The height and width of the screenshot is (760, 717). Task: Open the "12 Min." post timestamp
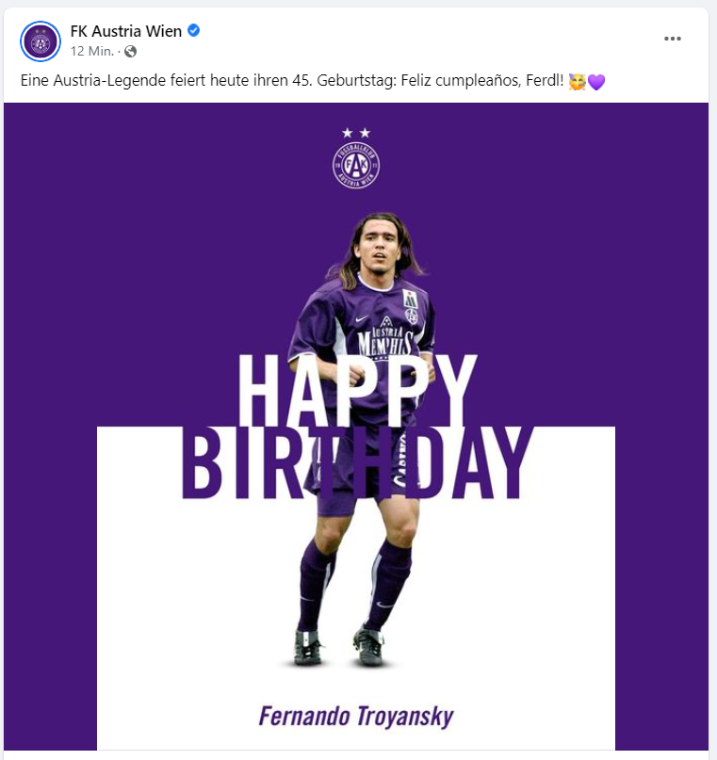[x=91, y=51]
